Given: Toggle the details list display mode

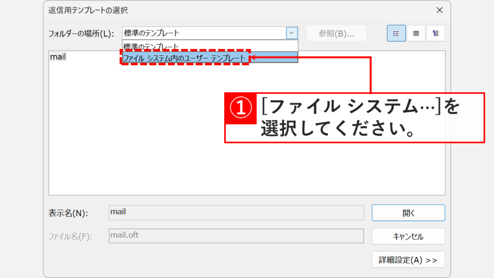Looking at the screenshot, I should [416, 33].
